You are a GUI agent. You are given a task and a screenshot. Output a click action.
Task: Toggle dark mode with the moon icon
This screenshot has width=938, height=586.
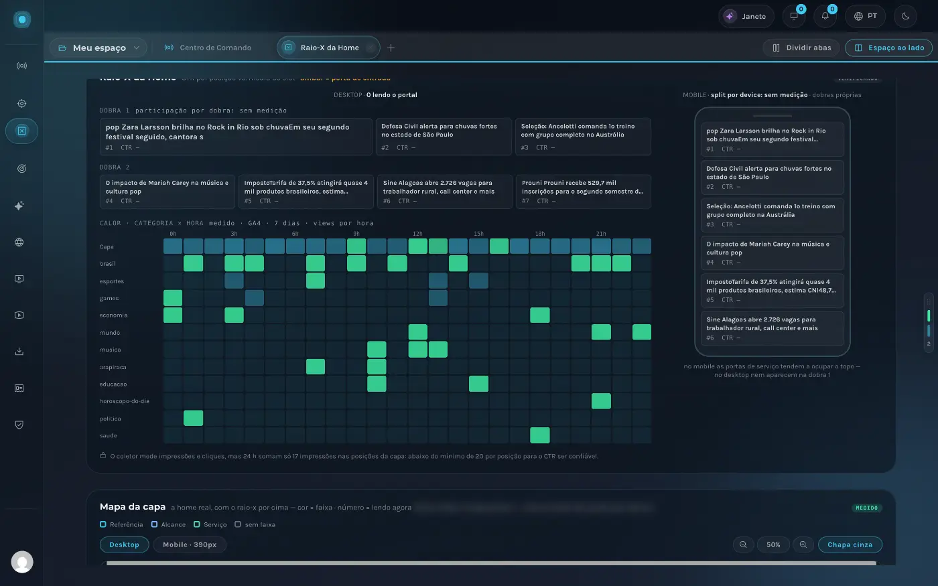pyautogui.click(x=905, y=16)
